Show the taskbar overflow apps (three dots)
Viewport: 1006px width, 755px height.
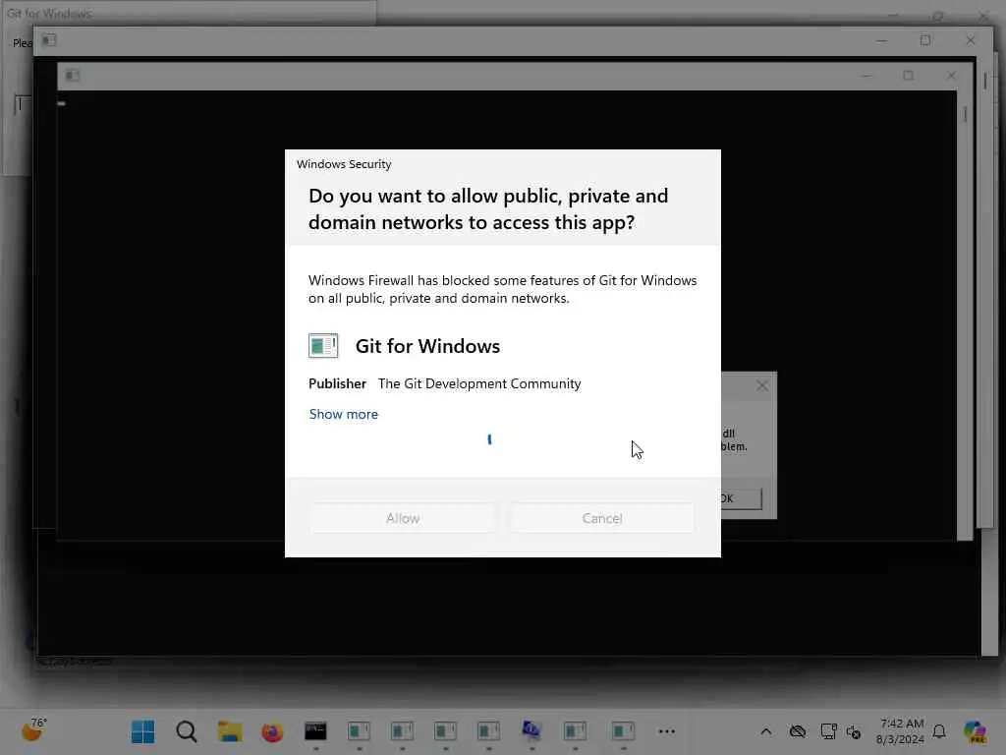pos(667,731)
